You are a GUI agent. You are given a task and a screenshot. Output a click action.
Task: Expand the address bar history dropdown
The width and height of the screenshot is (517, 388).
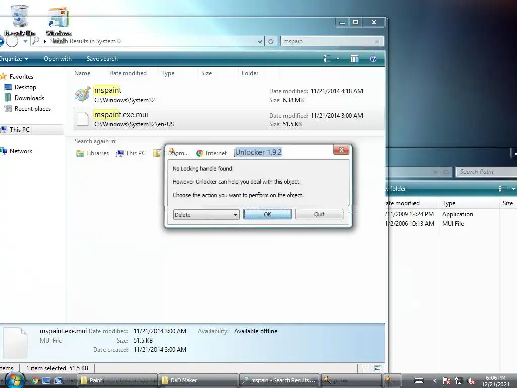pos(260,41)
